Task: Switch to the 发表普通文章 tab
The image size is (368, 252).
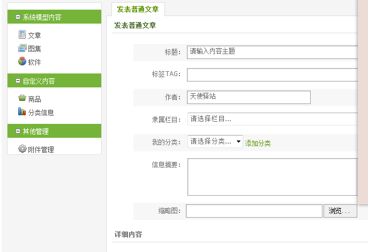Action: (x=138, y=9)
